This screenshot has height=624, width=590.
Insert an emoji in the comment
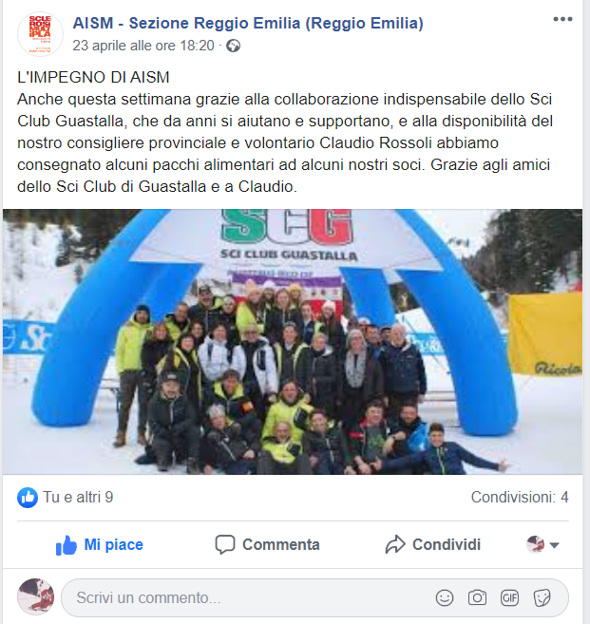click(445, 597)
